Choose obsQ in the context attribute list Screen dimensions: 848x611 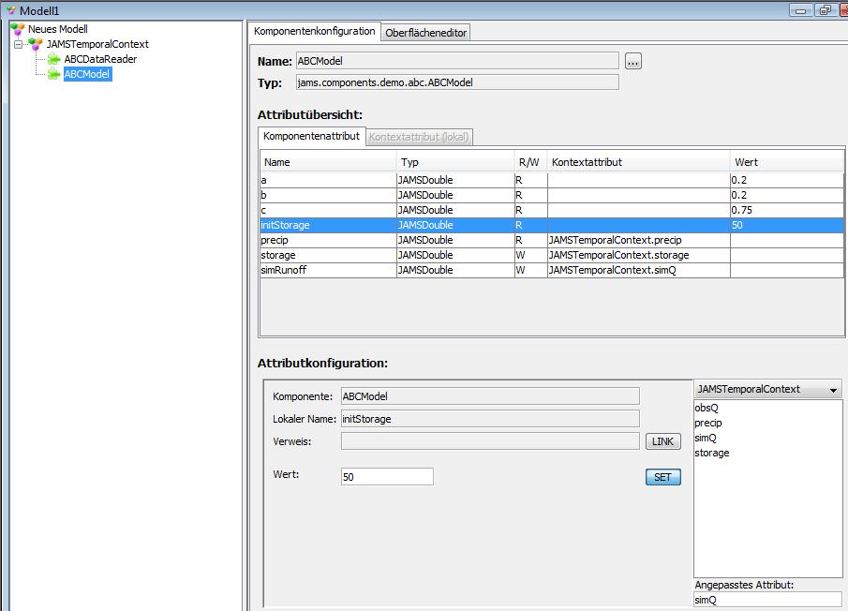coord(707,408)
